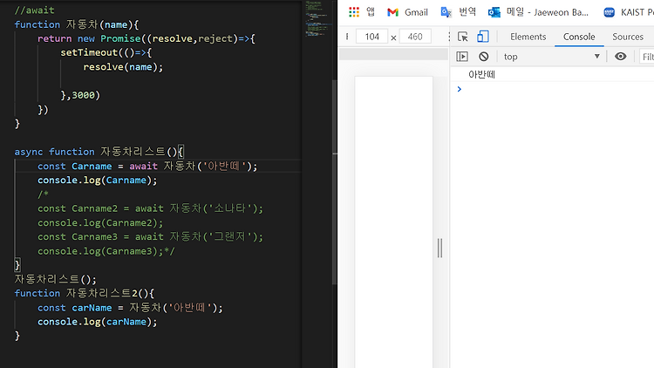This screenshot has width=654, height=368.
Task: Click the function 자동차리스트2(){ line
Action: pyautogui.click(x=85, y=293)
